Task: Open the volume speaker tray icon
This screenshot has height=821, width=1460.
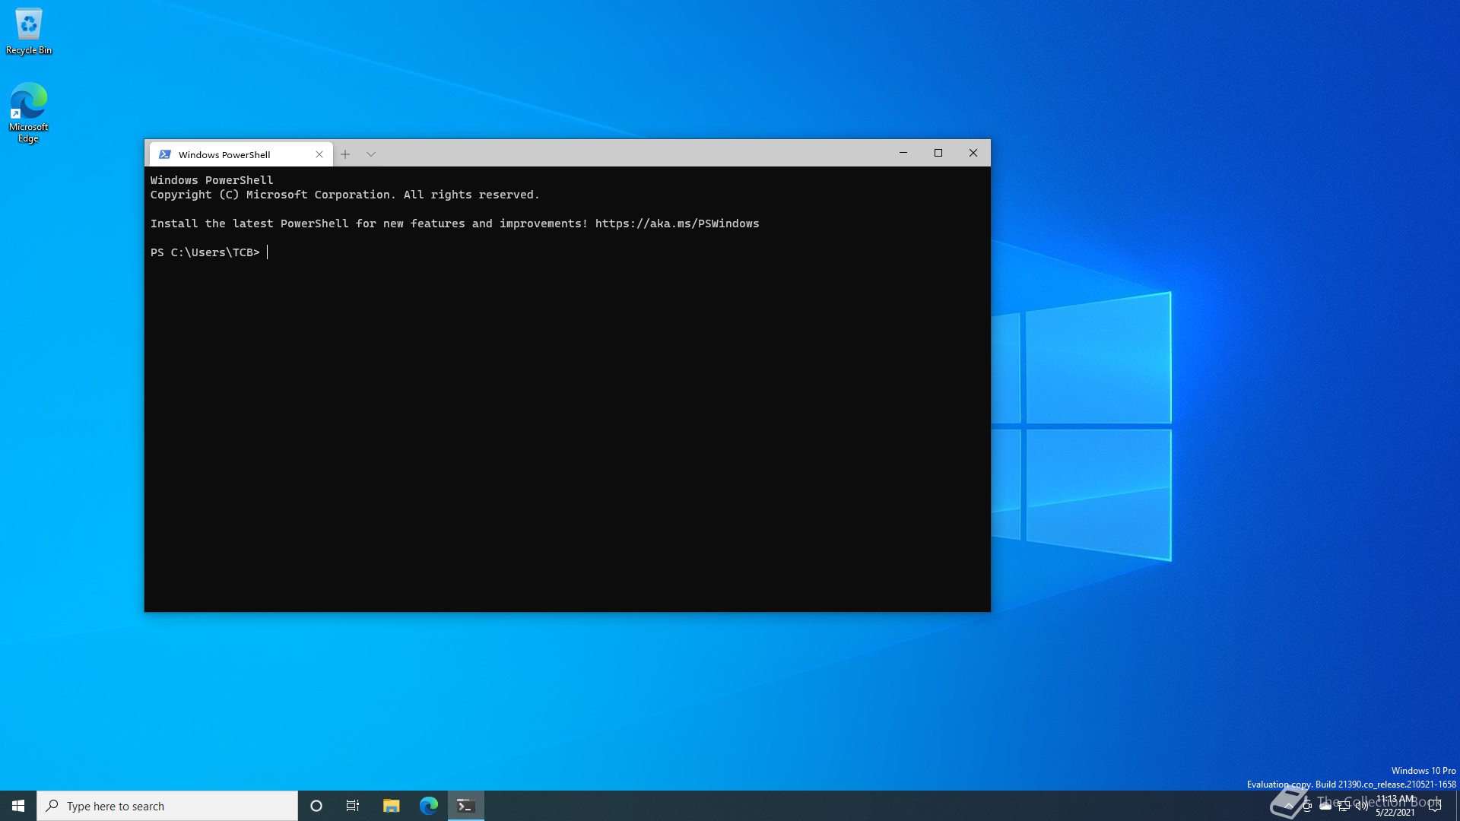Action: [x=1362, y=806]
